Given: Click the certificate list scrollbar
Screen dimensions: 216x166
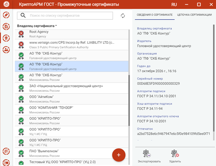Looking at the screenshot, I should [129, 100].
